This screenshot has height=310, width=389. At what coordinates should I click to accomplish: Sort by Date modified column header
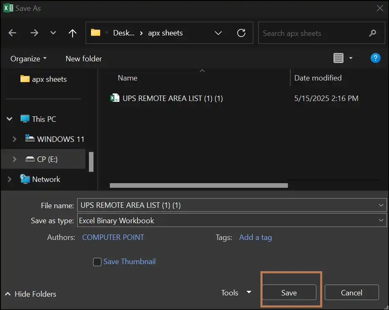[x=318, y=78]
